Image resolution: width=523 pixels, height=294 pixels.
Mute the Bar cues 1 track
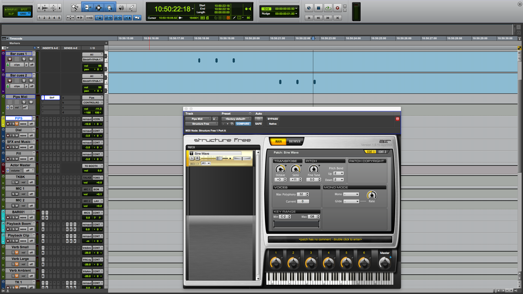[x=31, y=59]
